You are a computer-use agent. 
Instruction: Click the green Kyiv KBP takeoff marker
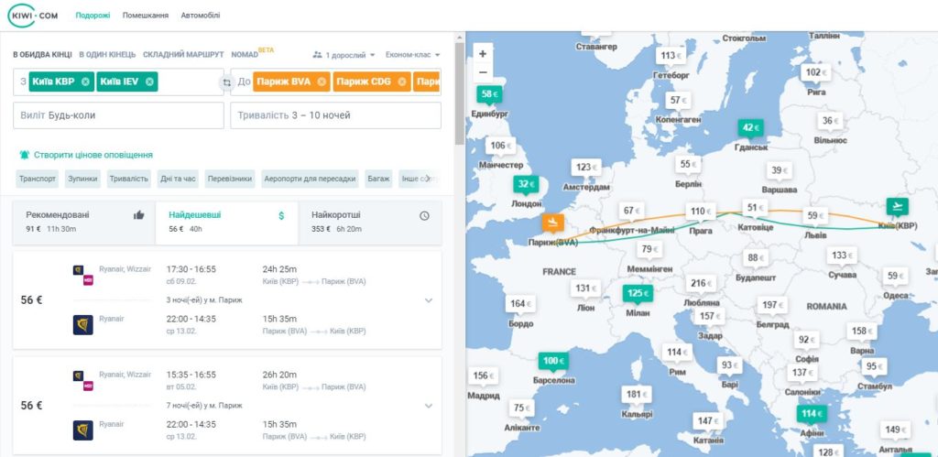898,206
